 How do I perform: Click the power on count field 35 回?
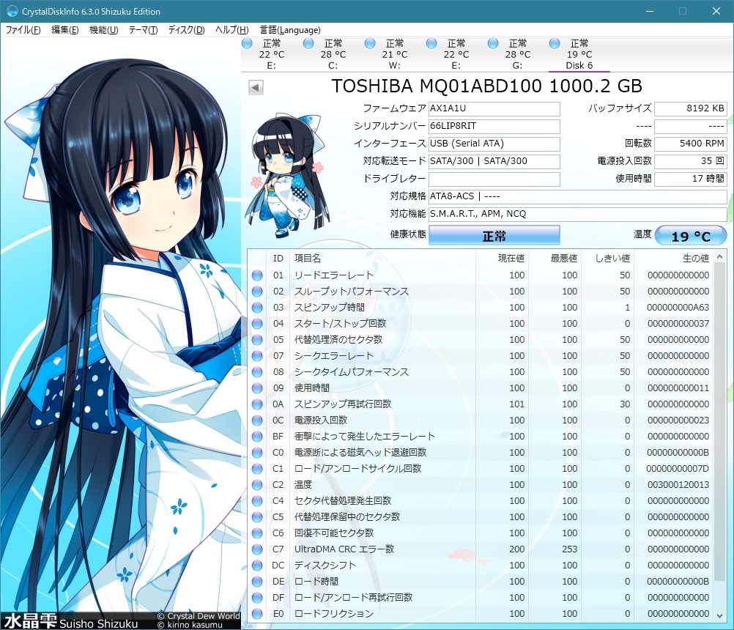pos(691,161)
